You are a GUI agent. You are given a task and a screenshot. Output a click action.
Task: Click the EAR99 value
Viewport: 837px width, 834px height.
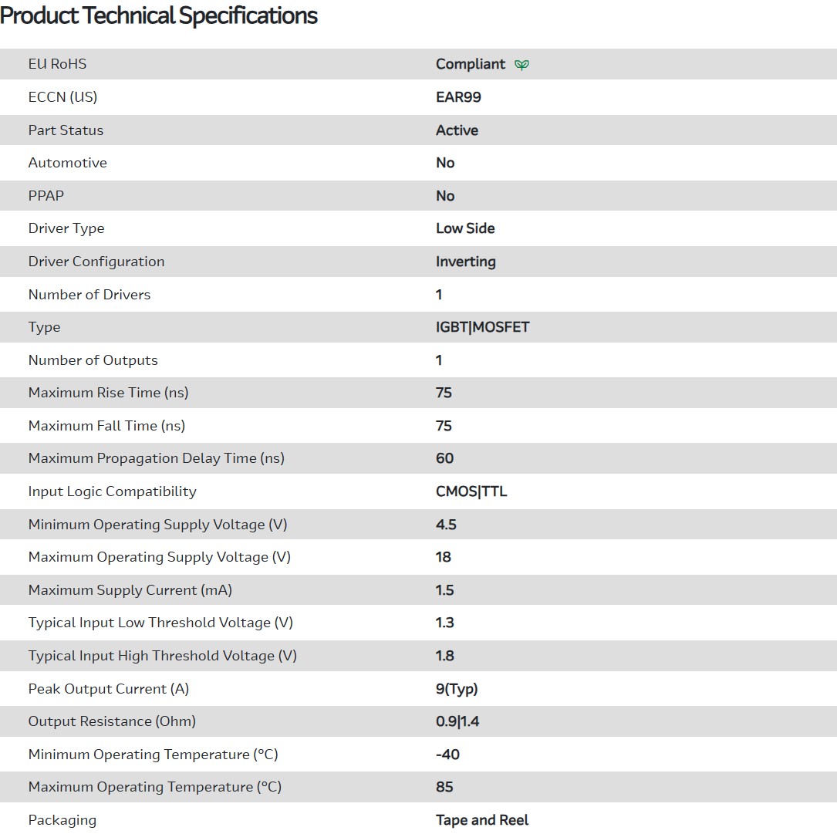point(458,97)
